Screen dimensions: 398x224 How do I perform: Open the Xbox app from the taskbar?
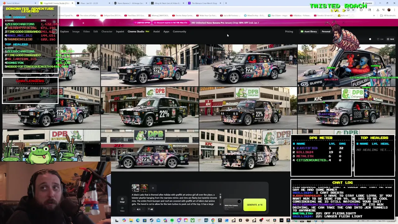pyautogui.click(x=192, y=221)
